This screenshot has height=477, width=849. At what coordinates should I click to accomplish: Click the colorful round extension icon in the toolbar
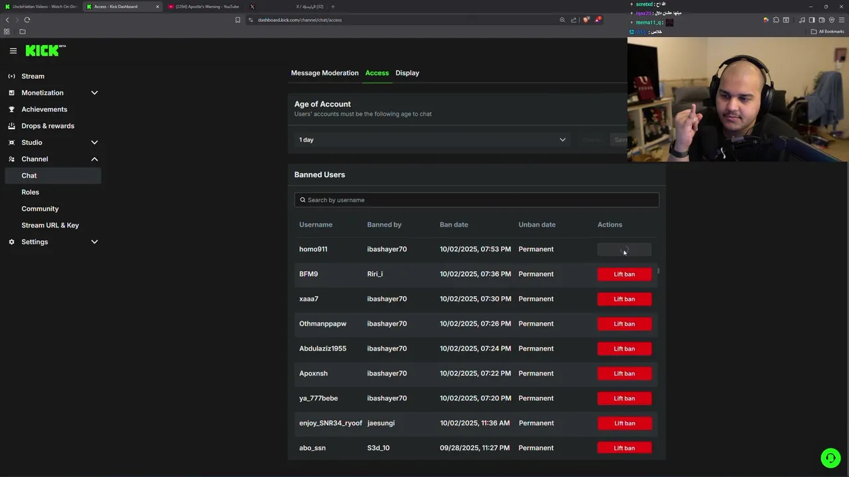click(766, 20)
